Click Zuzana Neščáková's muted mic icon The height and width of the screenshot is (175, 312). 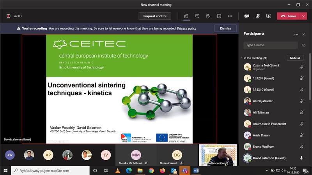(301, 67)
